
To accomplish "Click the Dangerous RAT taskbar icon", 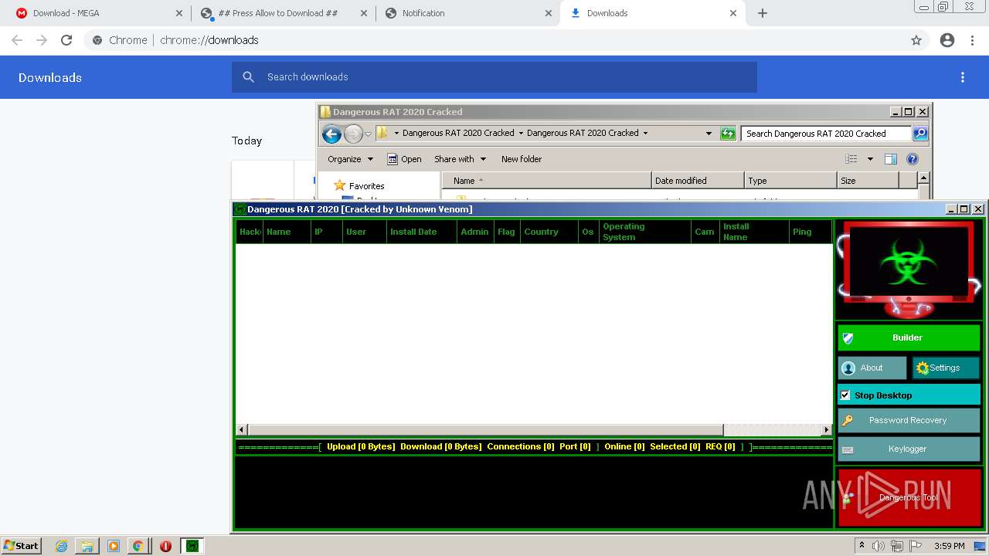I will 192,546.
